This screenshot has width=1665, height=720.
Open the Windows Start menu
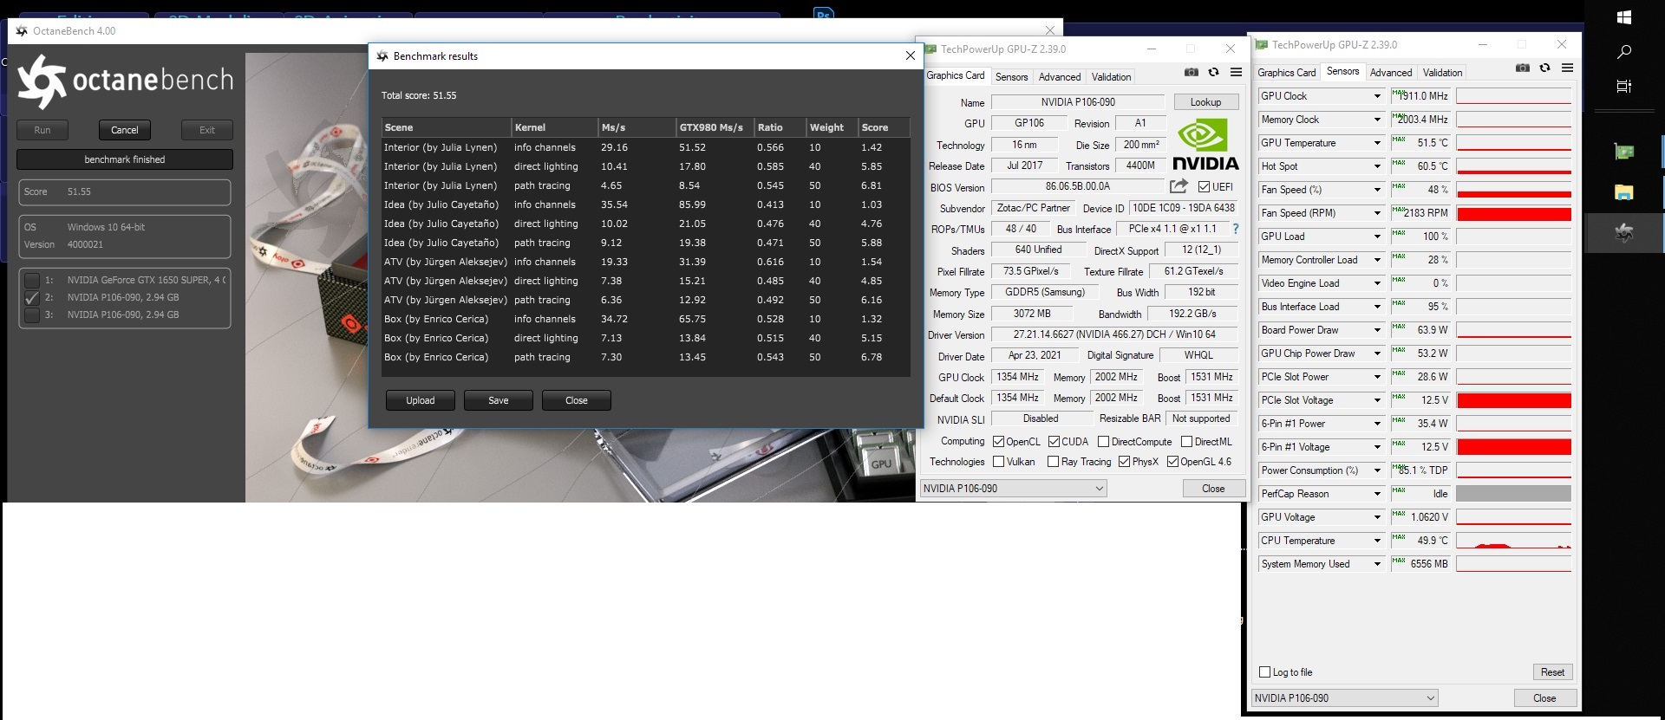(1624, 17)
